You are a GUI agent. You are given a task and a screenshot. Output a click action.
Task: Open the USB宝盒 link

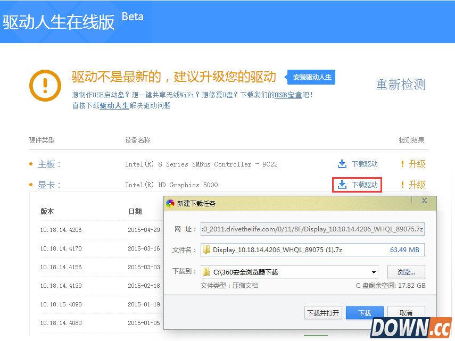point(288,94)
